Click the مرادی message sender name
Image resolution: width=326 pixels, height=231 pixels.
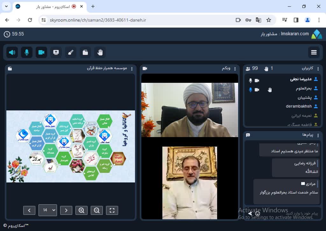point(311,184)
